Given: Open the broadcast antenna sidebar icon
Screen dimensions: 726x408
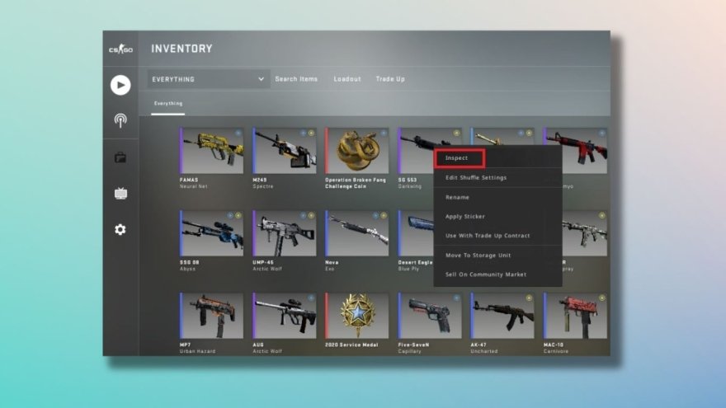Looking at the screenshot, I should click(x=120, y=120).
